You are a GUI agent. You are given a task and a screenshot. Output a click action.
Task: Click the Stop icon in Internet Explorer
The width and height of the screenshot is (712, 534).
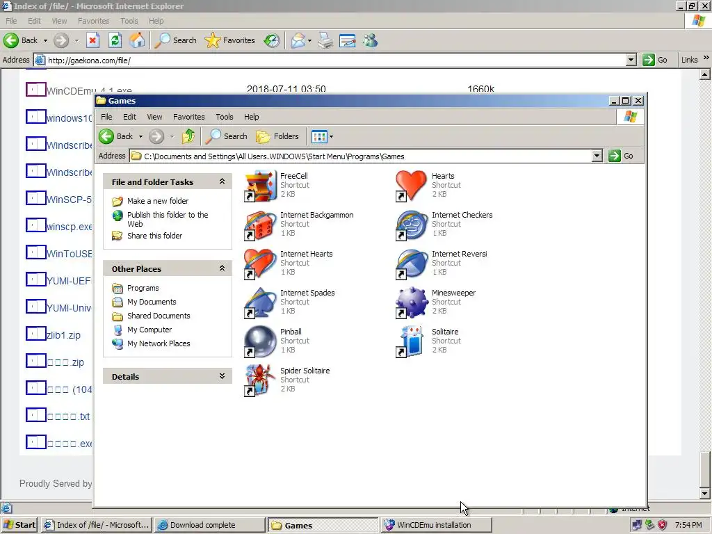click(92, 40)
